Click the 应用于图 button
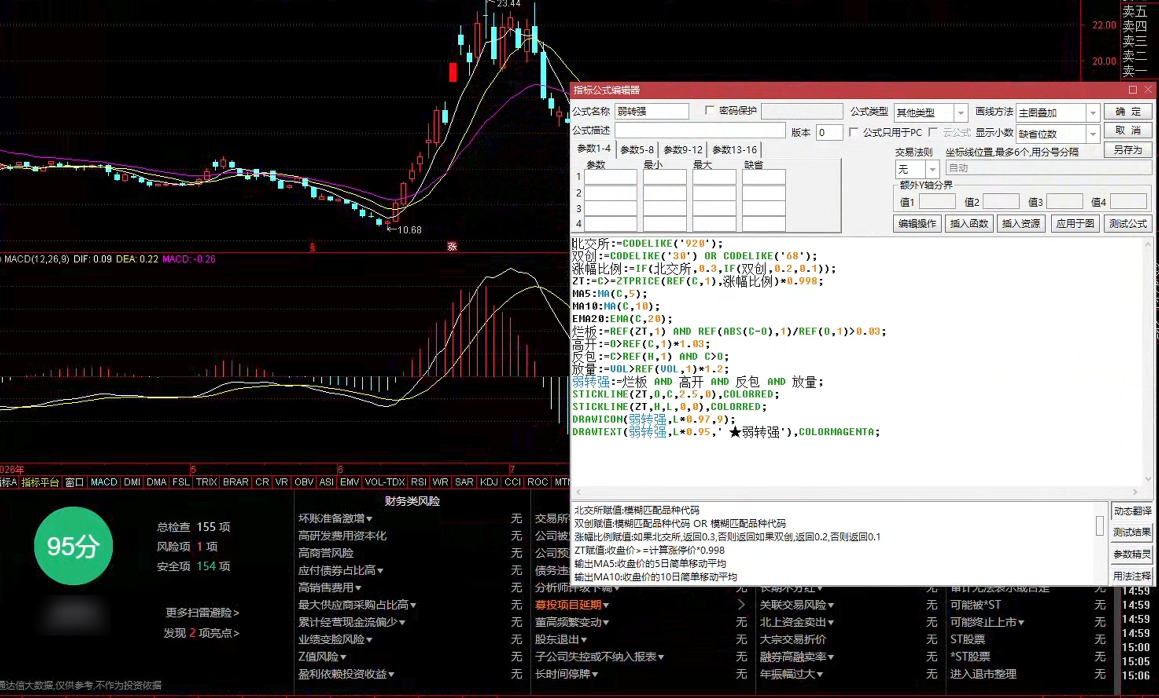1159x698 pixels. (x=1075, y=223)
